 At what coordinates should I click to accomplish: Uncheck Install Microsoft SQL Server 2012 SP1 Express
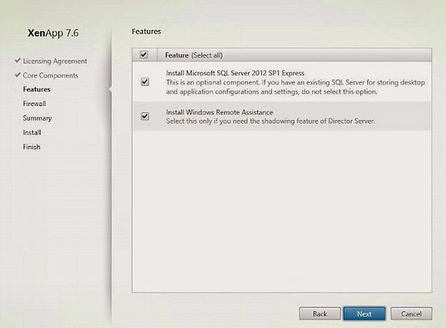[x=144, y=82]
